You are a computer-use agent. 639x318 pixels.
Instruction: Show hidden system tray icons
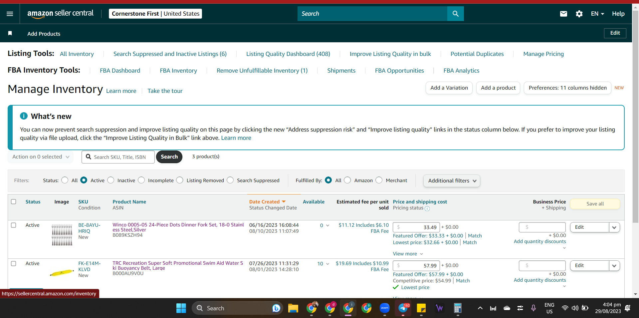tap(480, 308)
